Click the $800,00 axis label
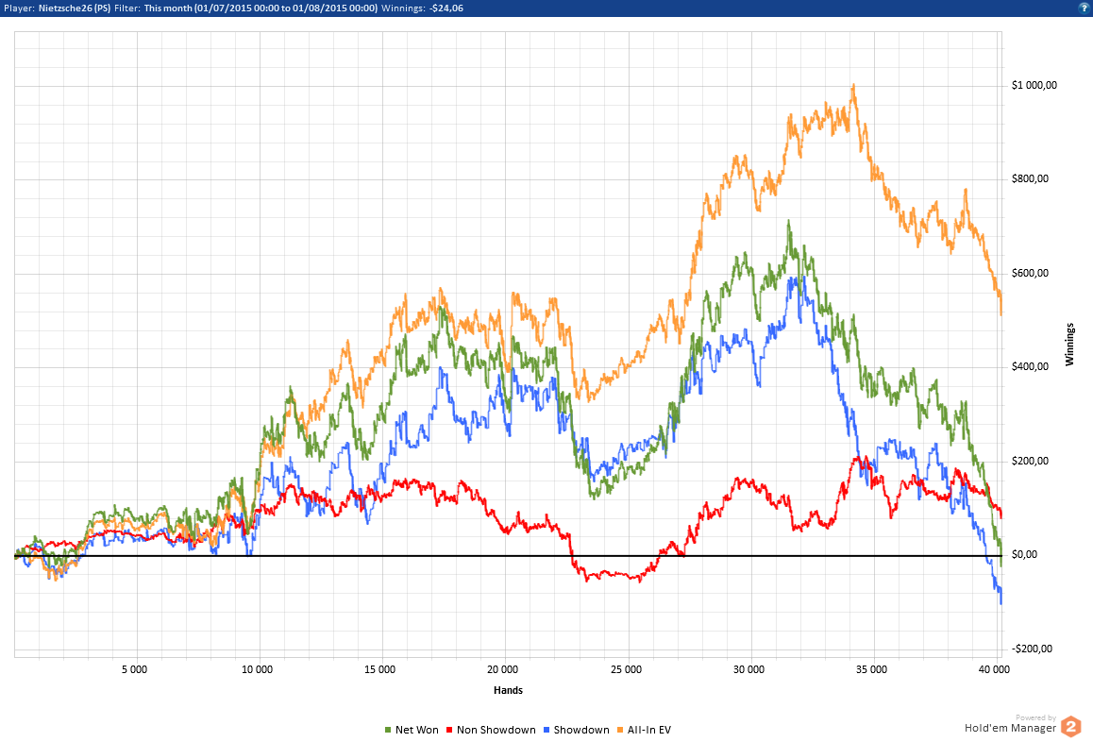This screenshot has height=742, width=1093. tap(1031, 178)
